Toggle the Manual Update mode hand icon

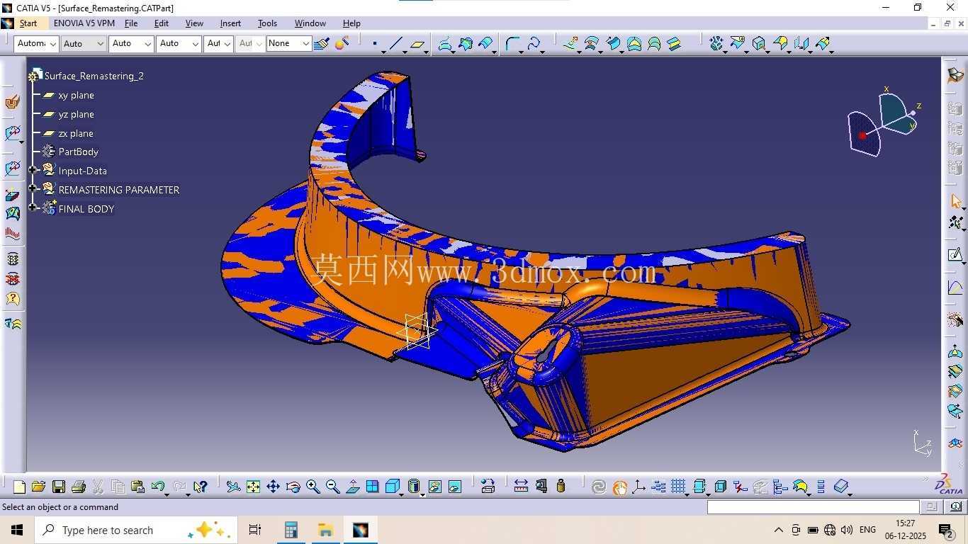click(619, 487)
